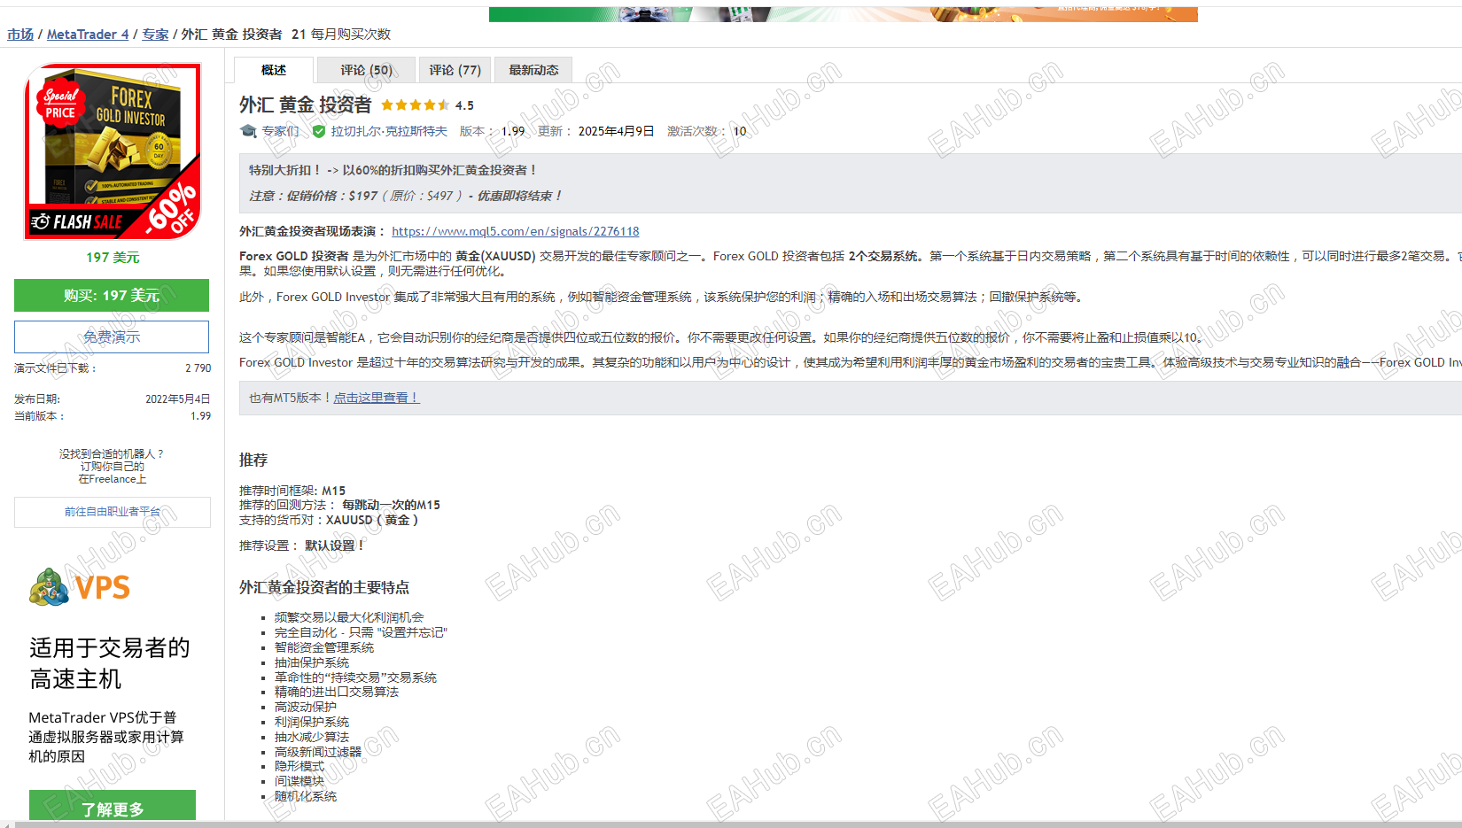Open author 拉切扎尔·克拉斯特夫 profile link
1462x828 pixels.
(389, 131)
